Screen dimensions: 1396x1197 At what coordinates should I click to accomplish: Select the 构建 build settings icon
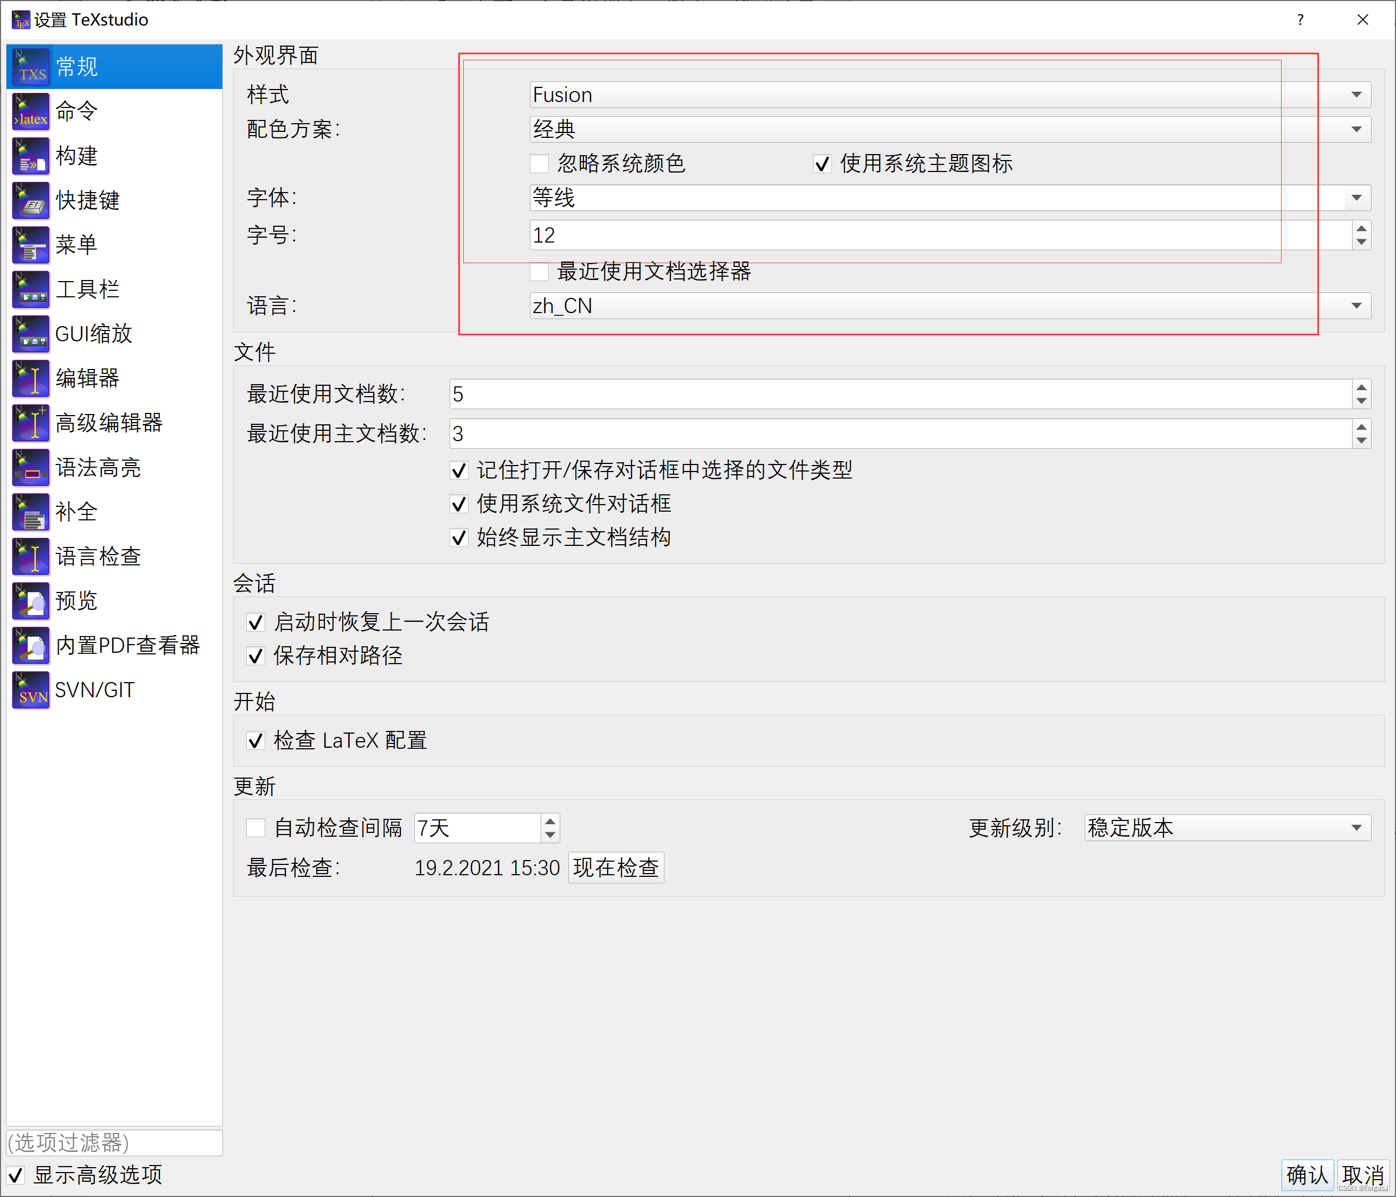point(31,156)
